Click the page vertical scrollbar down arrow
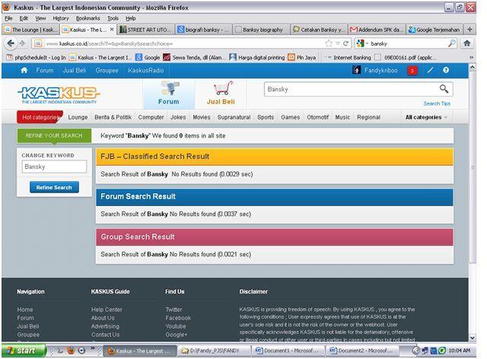Image resolution: width=487 pixels, height=359 pixels. (x=472, y=338)
